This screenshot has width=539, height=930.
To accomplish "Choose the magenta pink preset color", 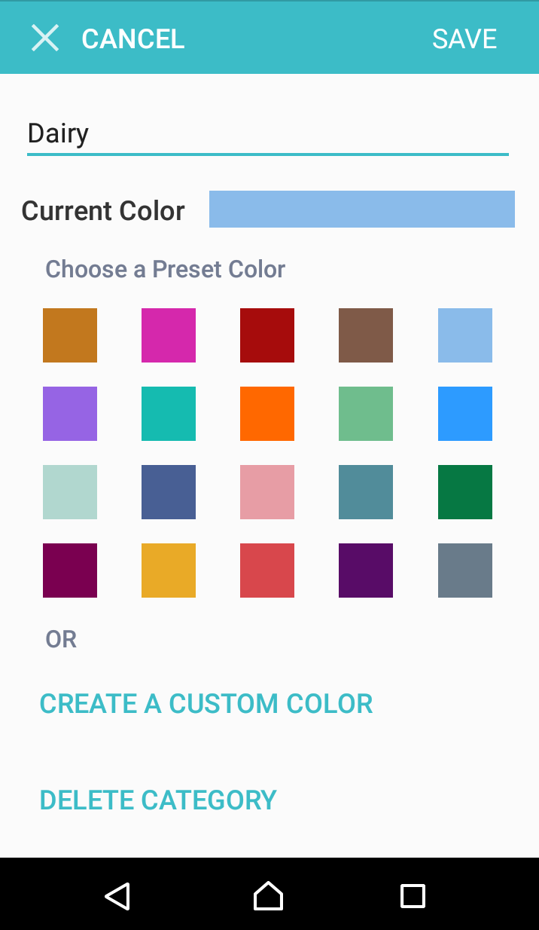I will [x=169, y=335].
